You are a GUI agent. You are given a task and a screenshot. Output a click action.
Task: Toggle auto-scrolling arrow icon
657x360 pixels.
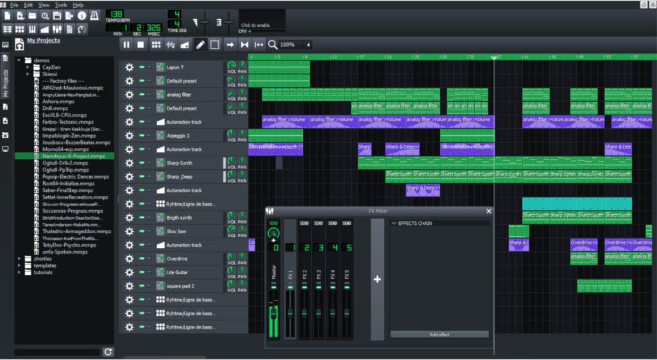pyautogui.click(x=230, y=45)
